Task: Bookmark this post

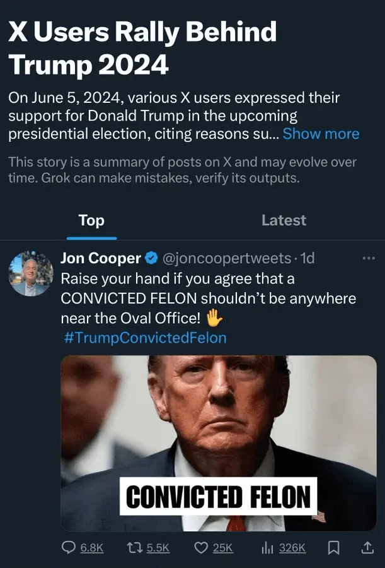Action: (x=334, y=548)
